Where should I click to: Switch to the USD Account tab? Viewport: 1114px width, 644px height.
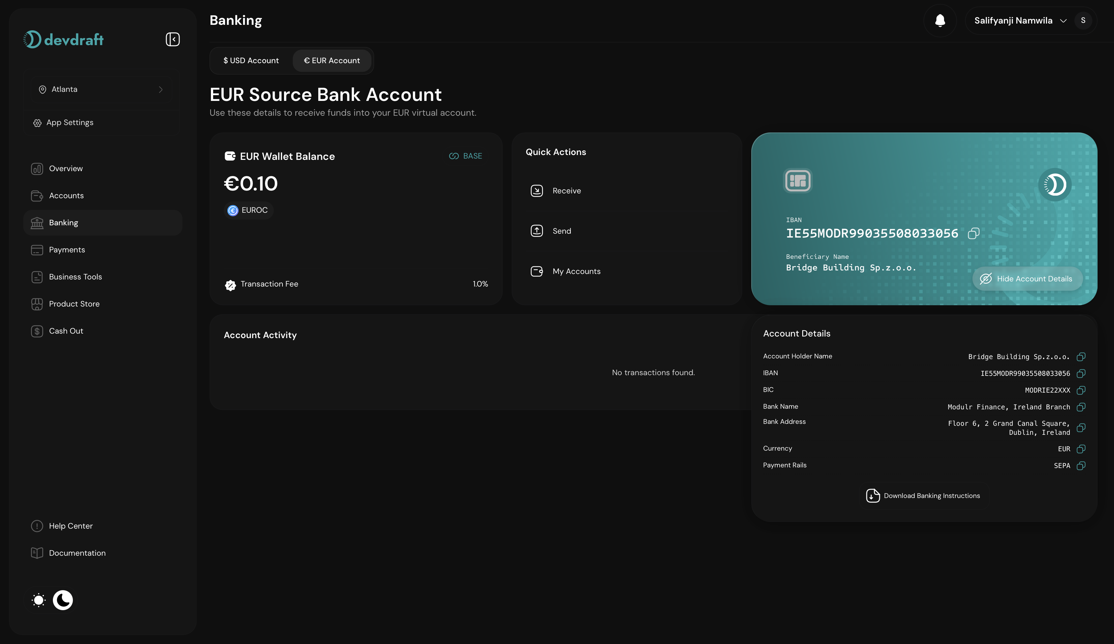click(251, 61)
